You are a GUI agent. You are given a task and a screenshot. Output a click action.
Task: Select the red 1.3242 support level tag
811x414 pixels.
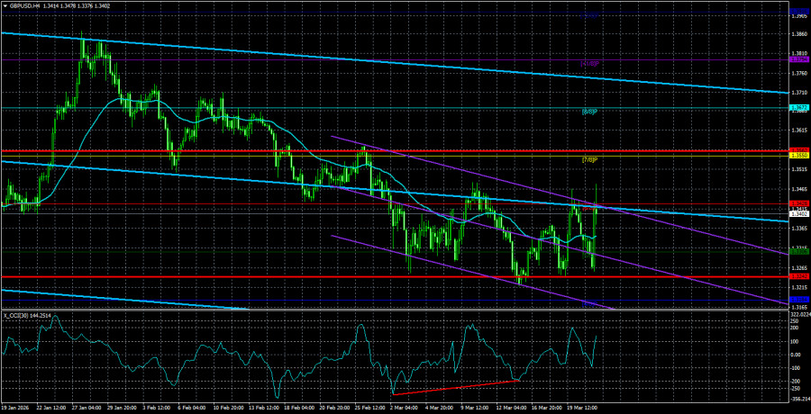point(798,277)
